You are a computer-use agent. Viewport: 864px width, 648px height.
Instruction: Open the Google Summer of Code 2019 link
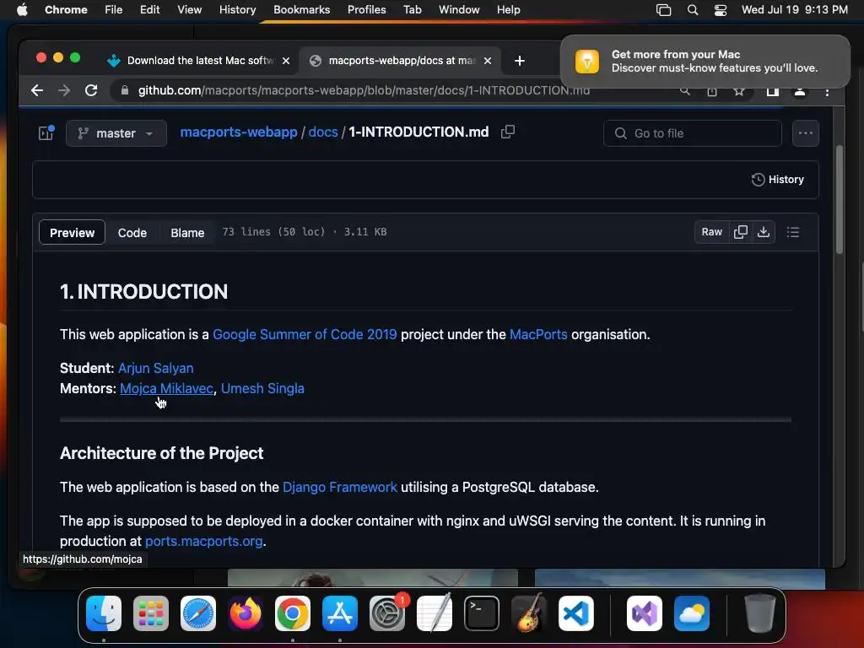305,334
